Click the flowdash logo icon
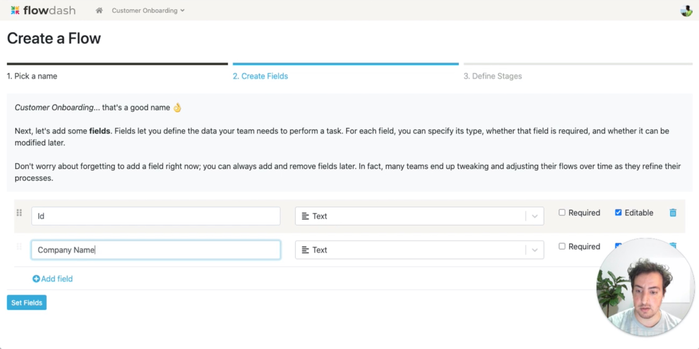The height and width of the screenshot is (349, 699). (15, 10)
